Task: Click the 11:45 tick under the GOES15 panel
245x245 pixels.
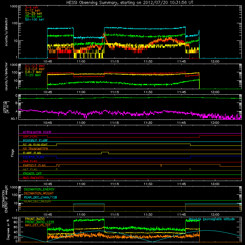Action: click(181, 123)
